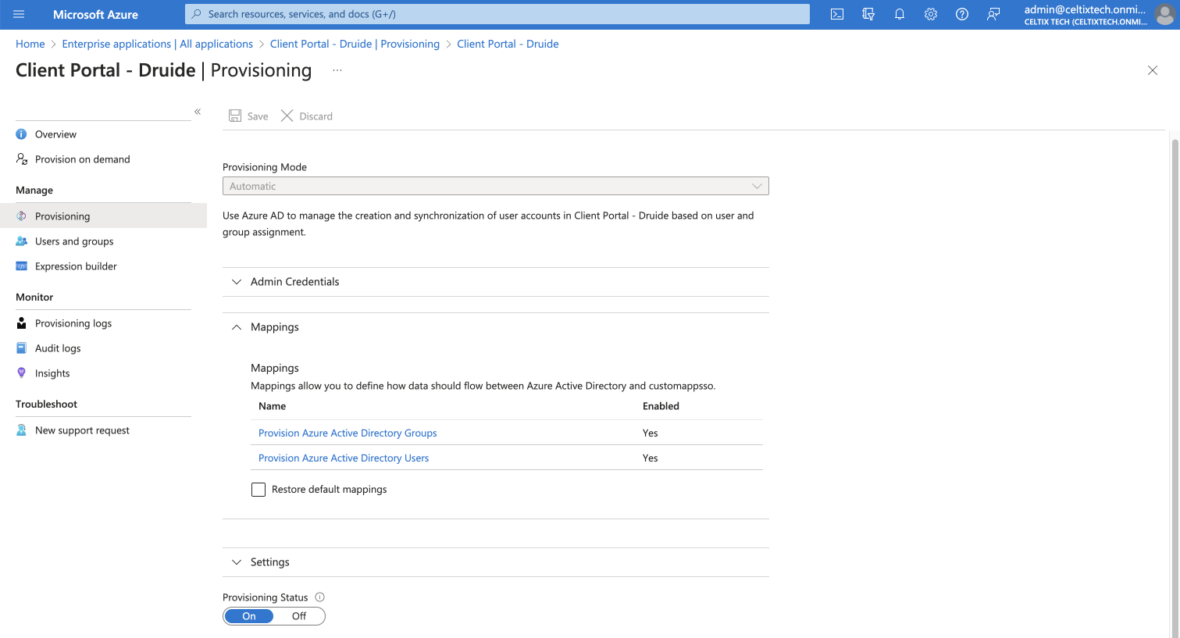Open the Feedback icon in the header

[x=993, y=14]
